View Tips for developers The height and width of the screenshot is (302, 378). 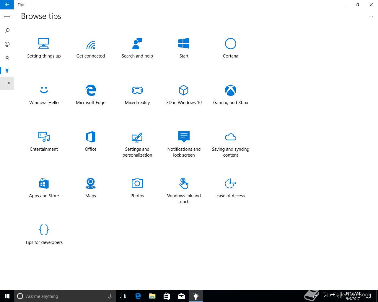(44, 234)
